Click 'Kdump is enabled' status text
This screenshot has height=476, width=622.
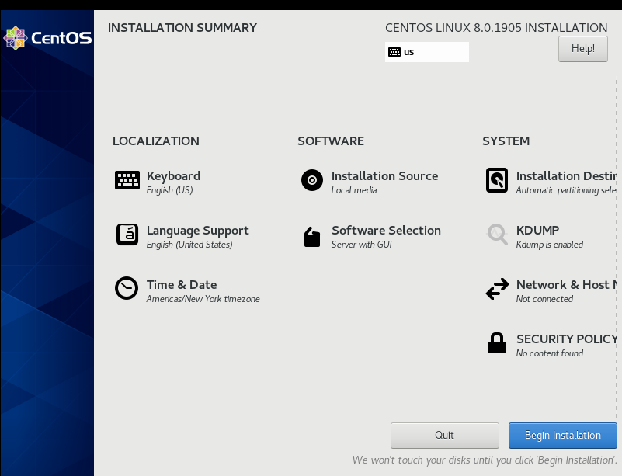click(550, 245)
